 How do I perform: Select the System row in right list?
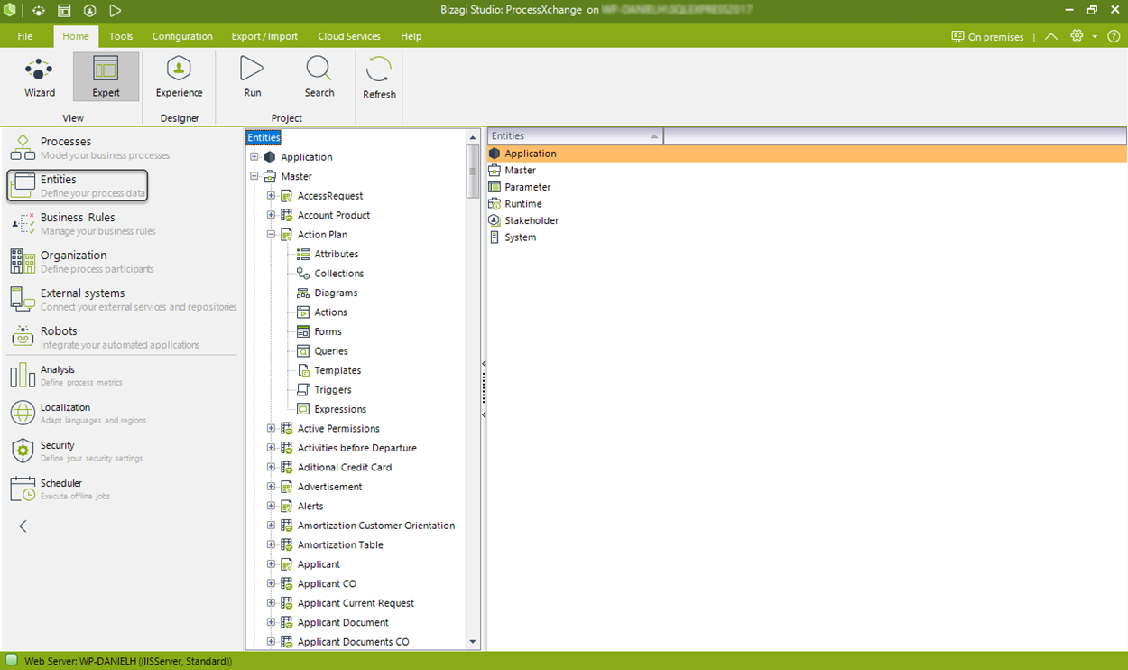tap(808, 237)
